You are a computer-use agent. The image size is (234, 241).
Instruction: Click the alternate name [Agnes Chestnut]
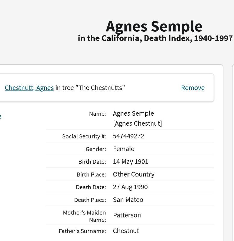pyautogui.click(x=137, y=124)
